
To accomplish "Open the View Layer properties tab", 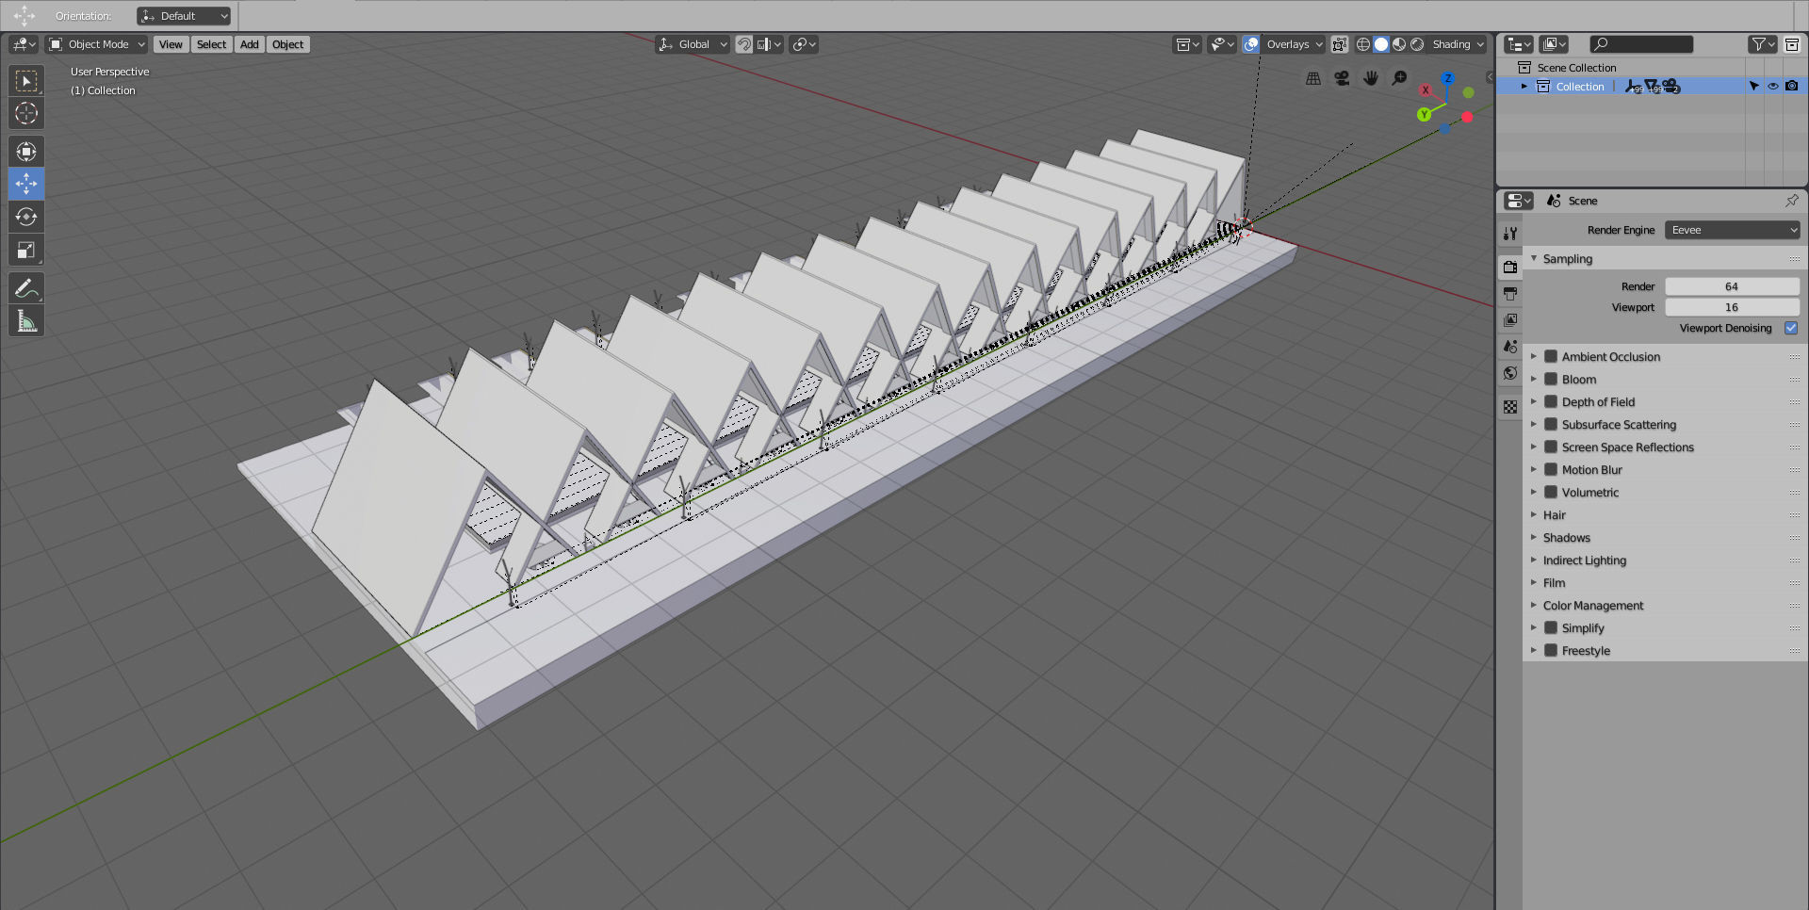I will click(x=1510, y=320).
